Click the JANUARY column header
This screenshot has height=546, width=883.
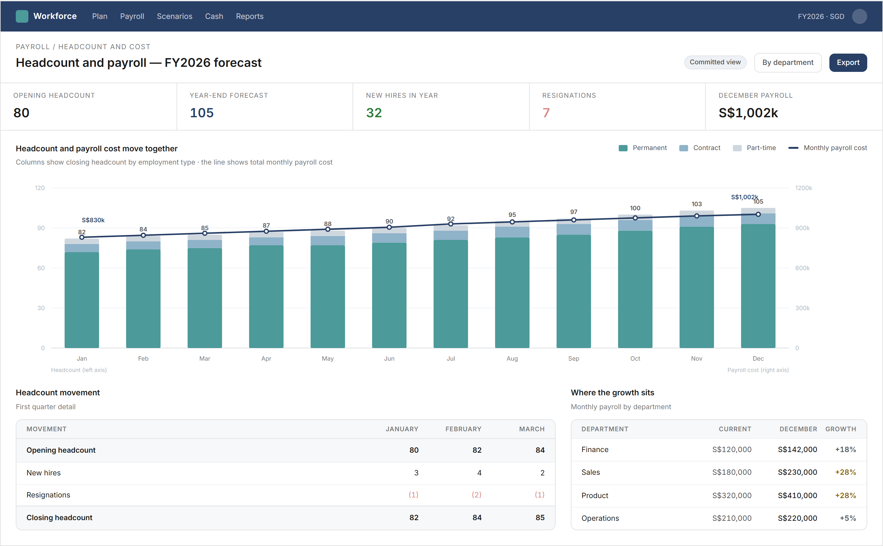[x=401, y=429]
